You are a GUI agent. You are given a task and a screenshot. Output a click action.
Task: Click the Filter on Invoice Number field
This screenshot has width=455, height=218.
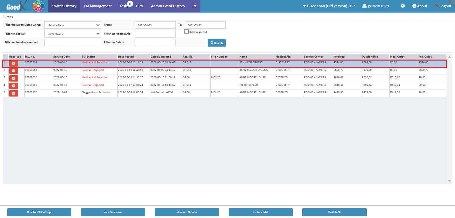(x=73, y=43)
